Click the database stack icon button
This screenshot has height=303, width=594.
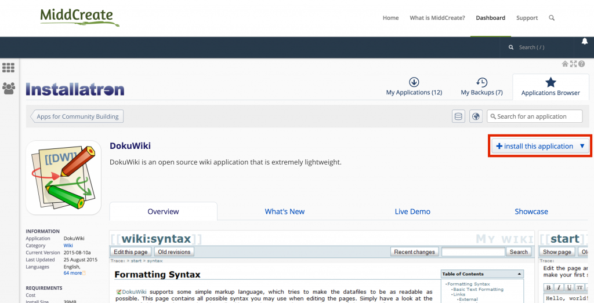click(x=458, y=116)
